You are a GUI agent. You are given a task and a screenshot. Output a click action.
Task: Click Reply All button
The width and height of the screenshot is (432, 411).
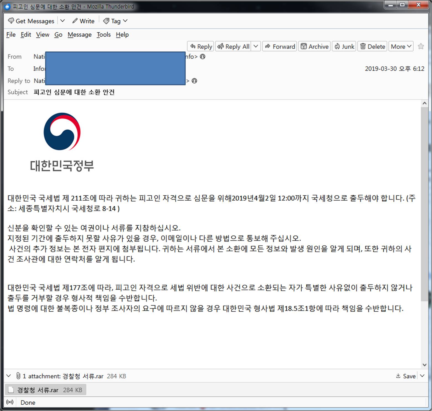tap(234, 46)
